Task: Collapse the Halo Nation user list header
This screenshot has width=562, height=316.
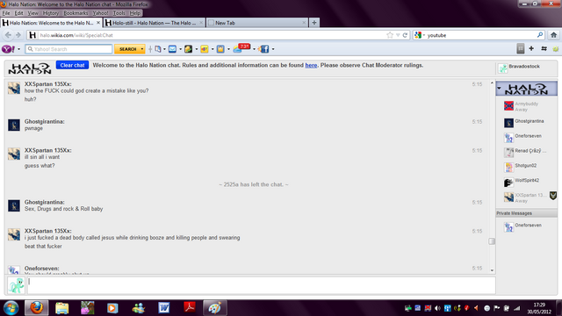Action: point(499,88)
